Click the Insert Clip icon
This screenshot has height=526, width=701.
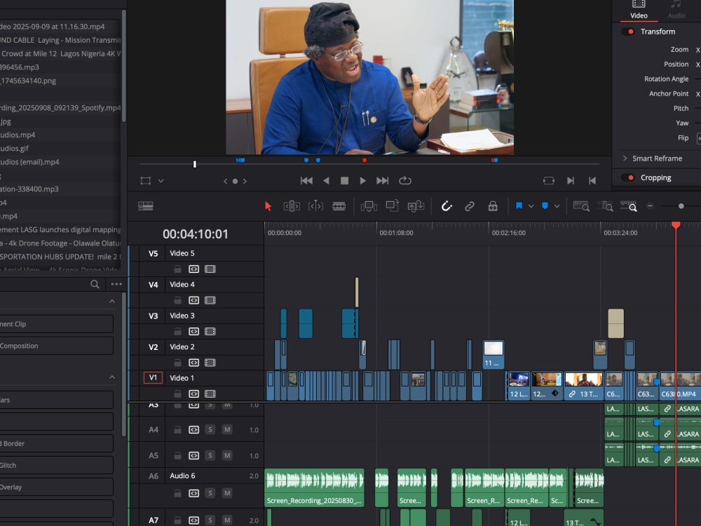pos(369,206)
